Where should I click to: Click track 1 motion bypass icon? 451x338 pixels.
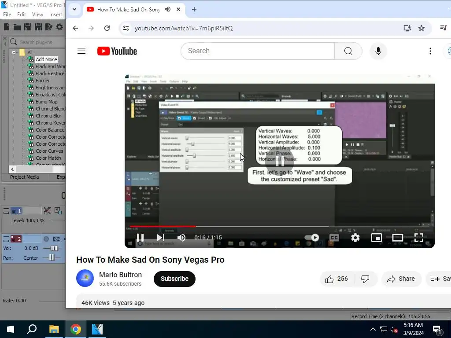click(48, 211)
